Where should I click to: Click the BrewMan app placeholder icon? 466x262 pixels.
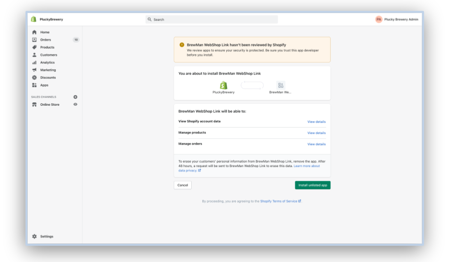click(281, 85)
